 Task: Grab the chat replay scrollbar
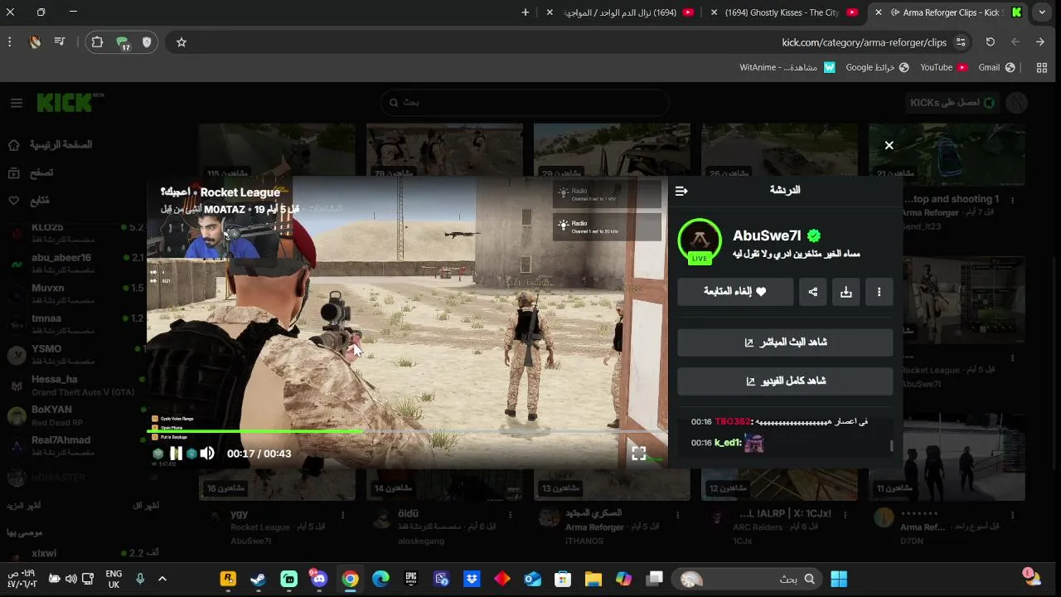[892, 446]
